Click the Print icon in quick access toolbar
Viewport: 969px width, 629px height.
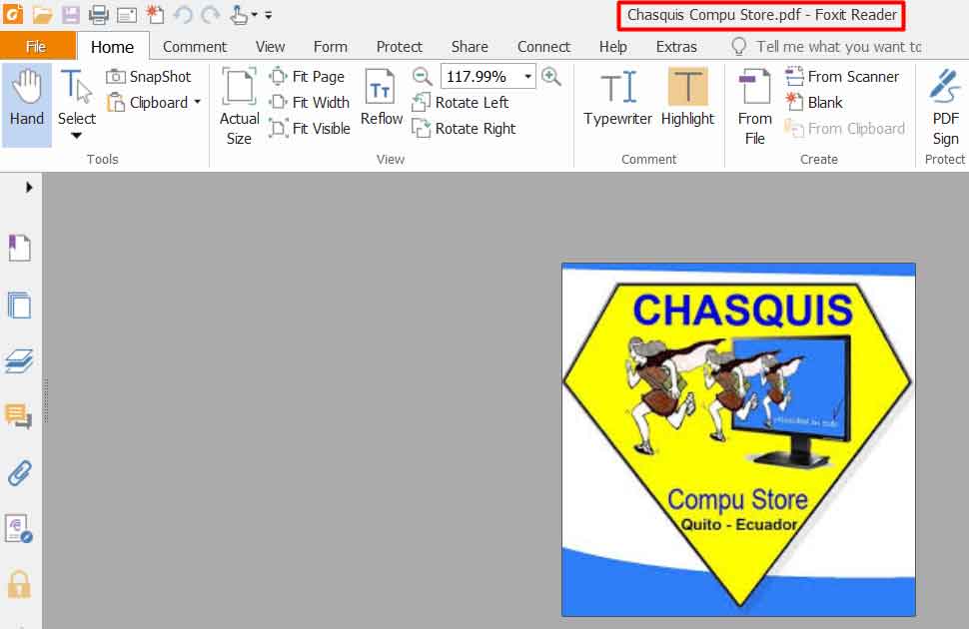[98, 14]
